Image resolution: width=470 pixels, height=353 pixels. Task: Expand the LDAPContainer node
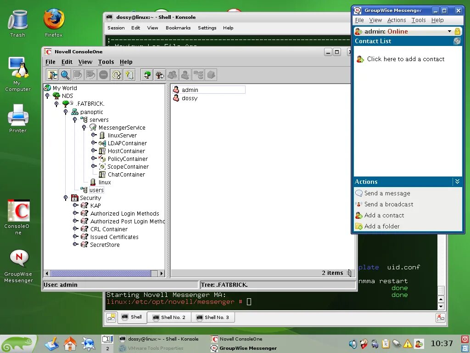(x=94, y=142)
